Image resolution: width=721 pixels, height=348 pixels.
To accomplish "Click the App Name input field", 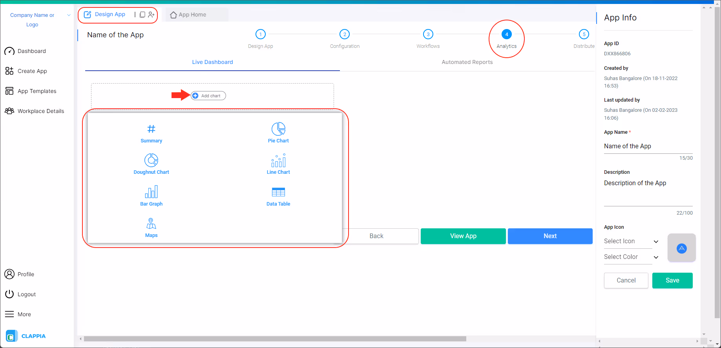I will tap(648, 146).
